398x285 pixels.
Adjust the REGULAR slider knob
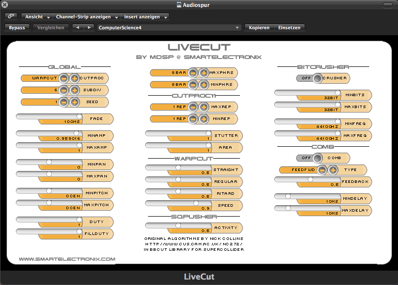tap(178, 179)
